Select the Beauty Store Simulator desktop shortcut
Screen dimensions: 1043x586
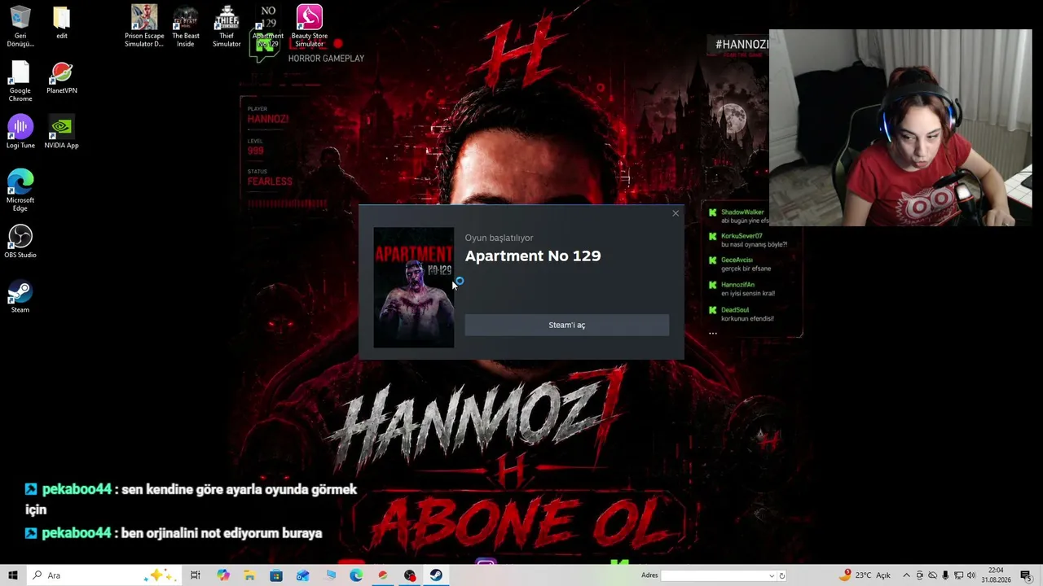click(310, 26)
